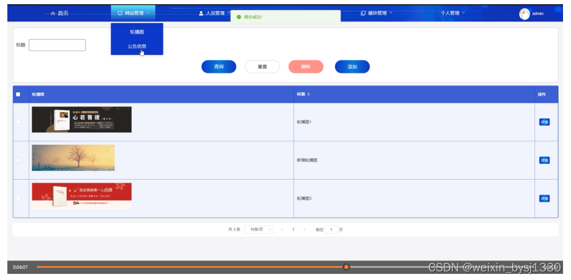Click the module icon beside 模块管理
571x280 pixels.
tap(363, 13)
